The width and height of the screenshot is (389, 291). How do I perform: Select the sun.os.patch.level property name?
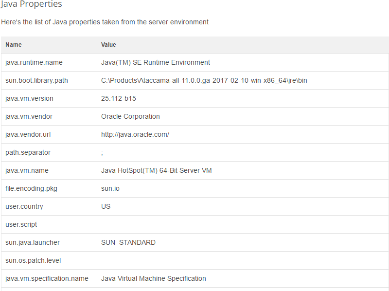point(33,260)
